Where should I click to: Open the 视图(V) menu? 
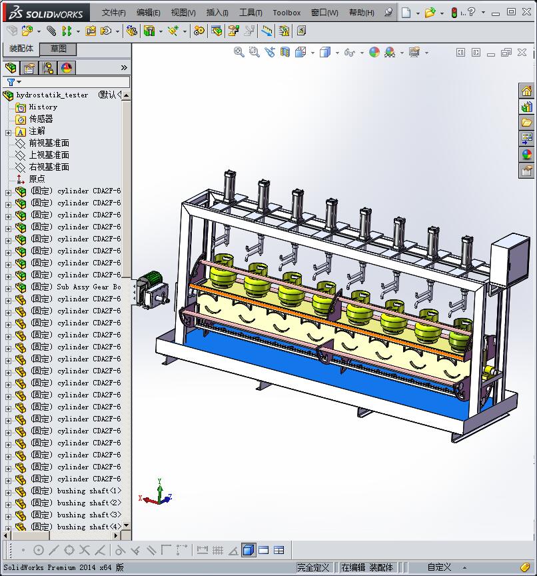click(x=183, y=13)
